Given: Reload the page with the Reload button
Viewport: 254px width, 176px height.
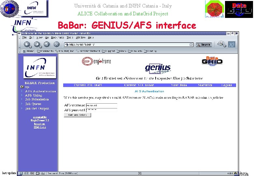Looking at the screenshot, I should pyautogui.click(x=47, y=44).
